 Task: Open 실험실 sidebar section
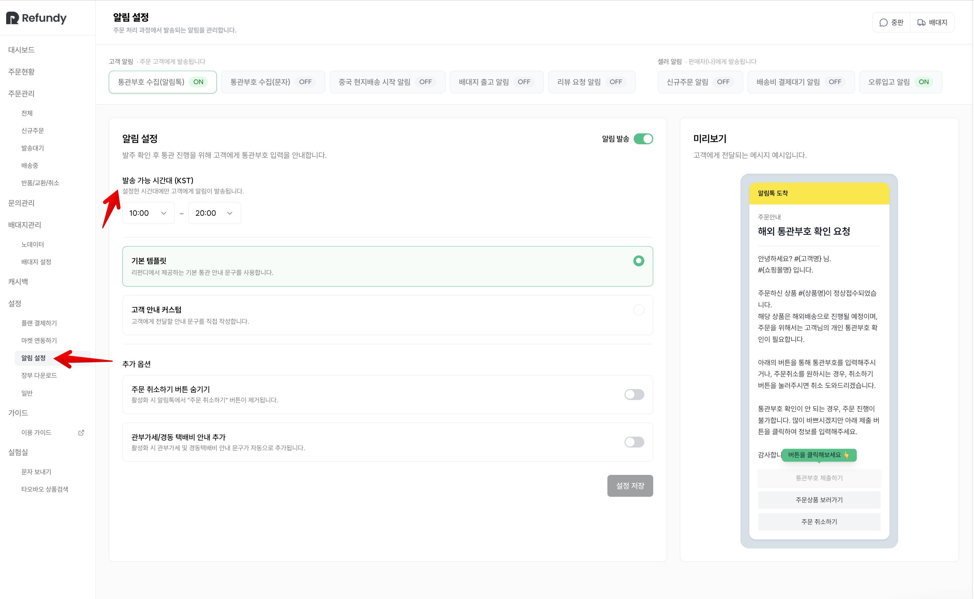(18, 452)
